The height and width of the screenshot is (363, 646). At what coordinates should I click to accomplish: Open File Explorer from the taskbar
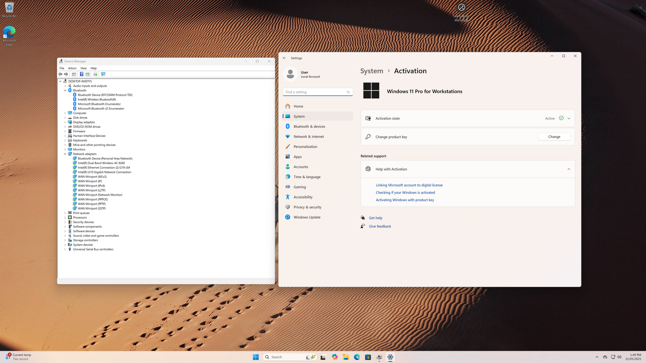346,357
